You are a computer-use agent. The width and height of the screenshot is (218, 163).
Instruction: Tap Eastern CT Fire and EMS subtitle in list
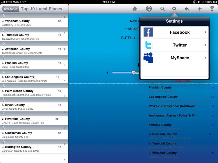click(16, 25)
